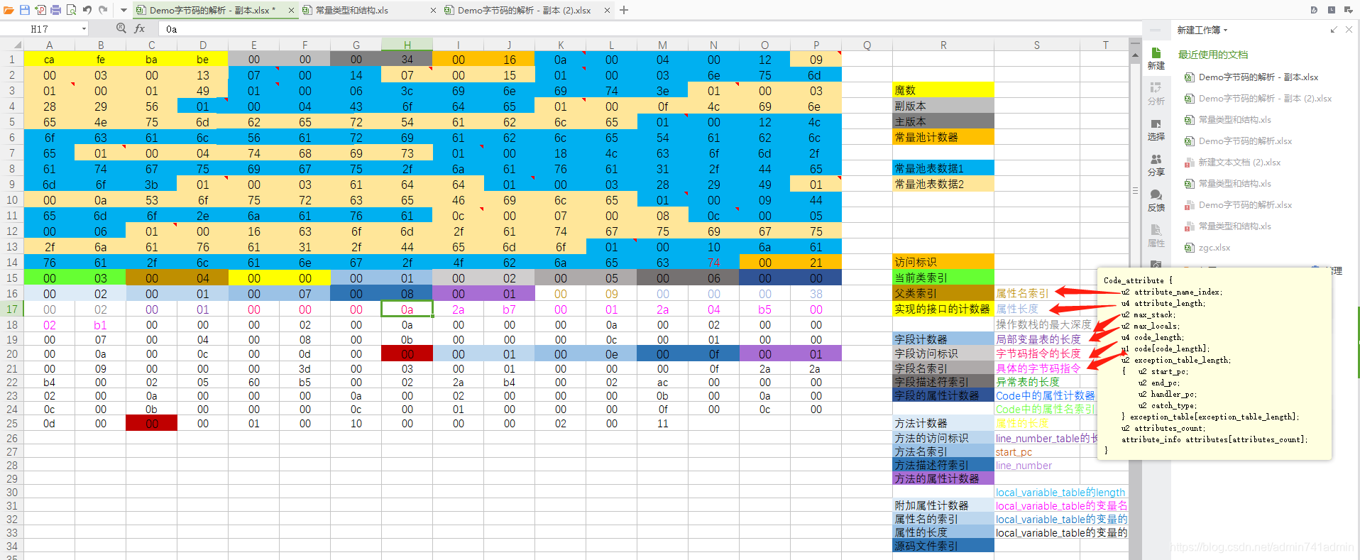The height and width of the screenshot is (560, 1360).
Task: Click the magnifier icon beside the name box
Action: click(121, 28)
